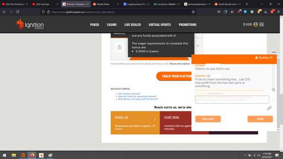Image resolution: width=283 pixels, height=159 pixels.
Task: Click the Gustavo S. agent name in chat header
Action: point(264,58)
